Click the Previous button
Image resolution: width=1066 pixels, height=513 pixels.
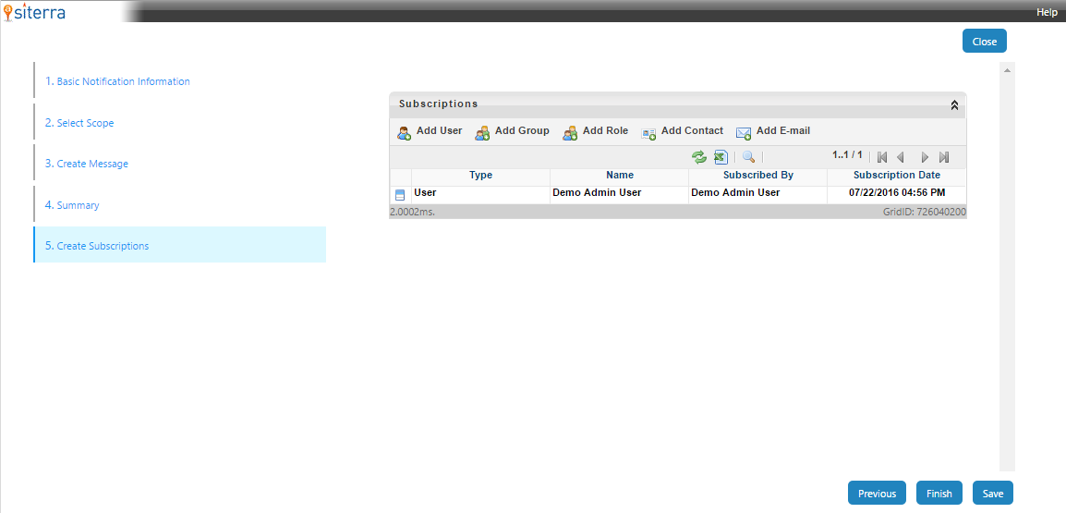point(877,494)
